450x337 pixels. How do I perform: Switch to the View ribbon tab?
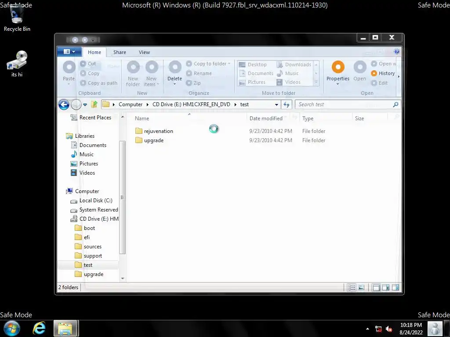point(144,52)
